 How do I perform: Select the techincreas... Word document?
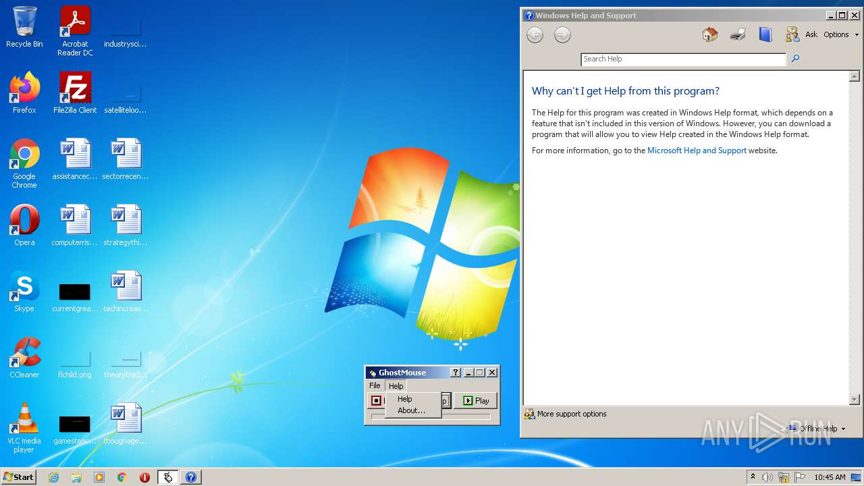coord(126,292)
